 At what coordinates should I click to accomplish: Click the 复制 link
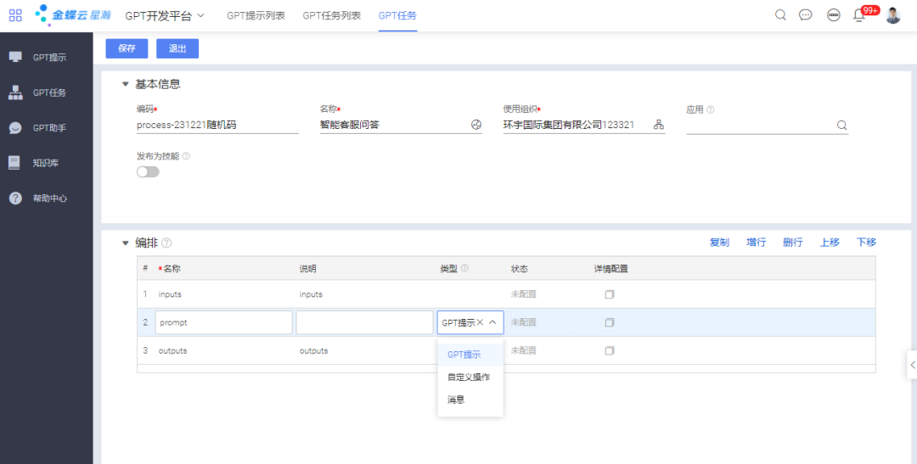[x=719, y=243]
